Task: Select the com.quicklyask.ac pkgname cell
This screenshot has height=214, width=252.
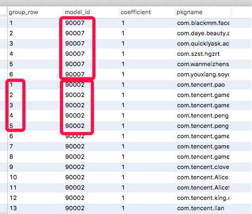Action: click(x=203, y=43)
